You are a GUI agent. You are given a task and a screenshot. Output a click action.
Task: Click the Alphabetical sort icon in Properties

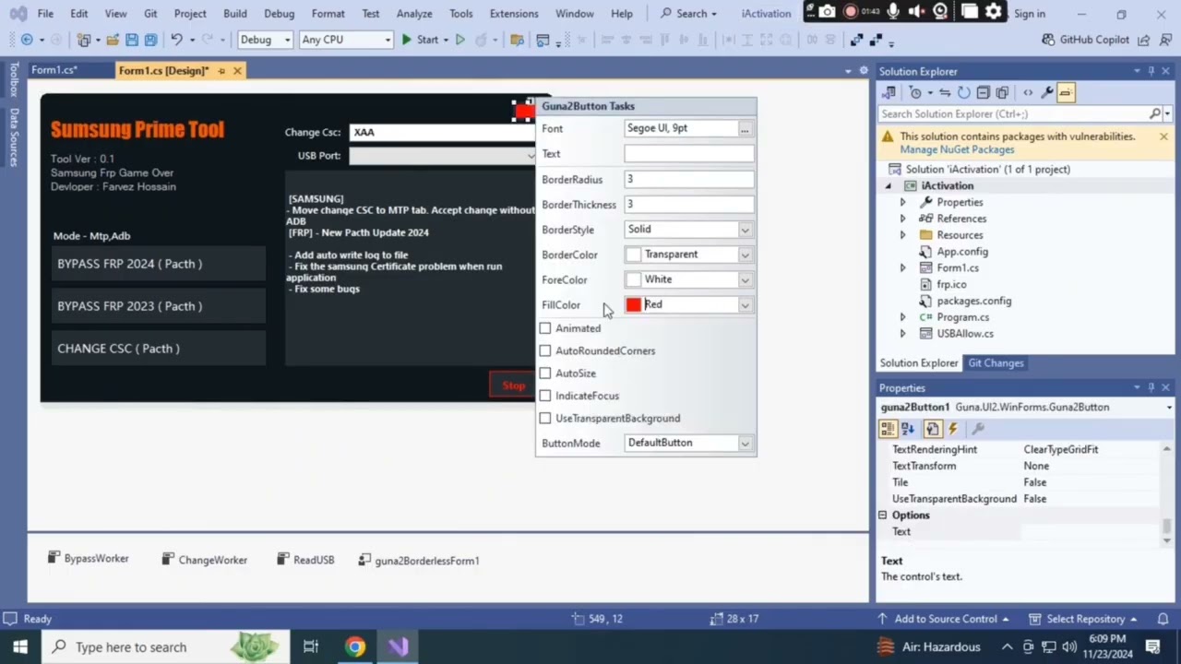click(x=909, y=429)
